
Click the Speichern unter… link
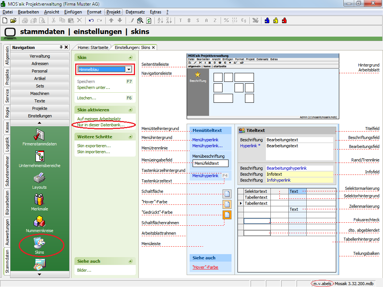94,87
